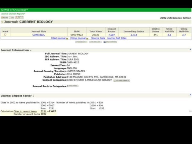Click the Help toolbar button
The width and height of the screenshot is (192, 144).
tap(12, 17)
